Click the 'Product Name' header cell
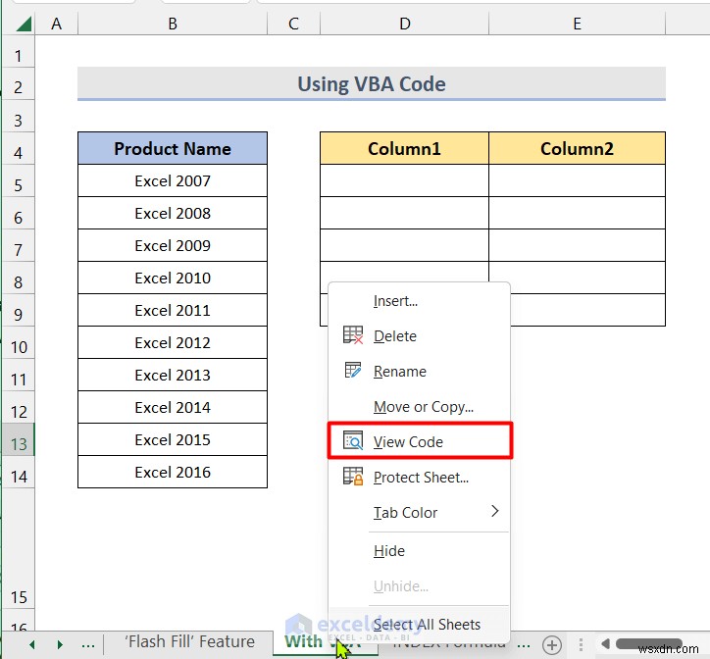 (x=173, y=148)
